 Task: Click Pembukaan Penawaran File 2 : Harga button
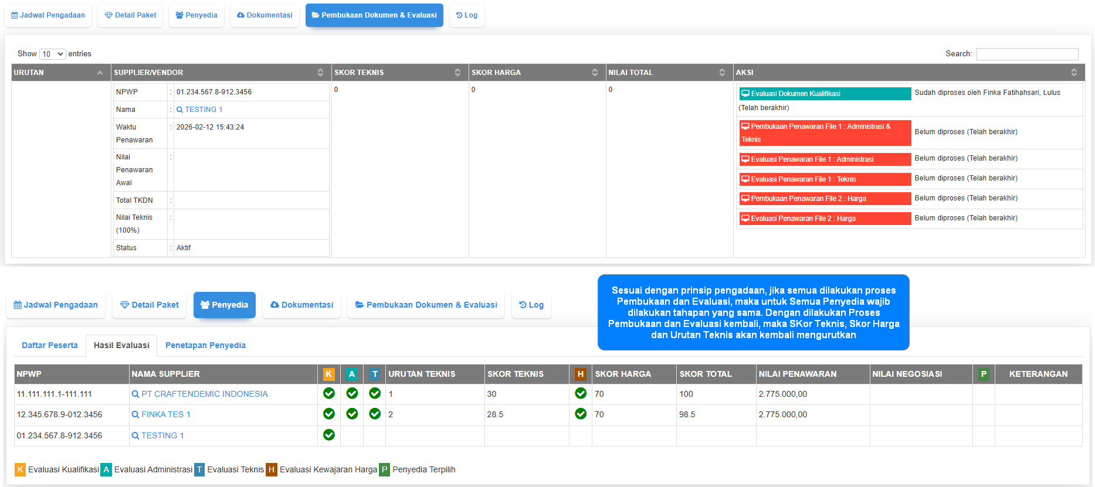824,199
